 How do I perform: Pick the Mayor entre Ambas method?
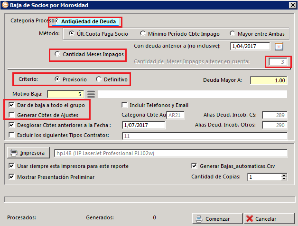233,34
